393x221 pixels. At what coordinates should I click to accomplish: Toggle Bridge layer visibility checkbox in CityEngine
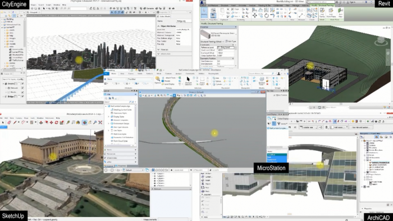click(x=22, y=96)
